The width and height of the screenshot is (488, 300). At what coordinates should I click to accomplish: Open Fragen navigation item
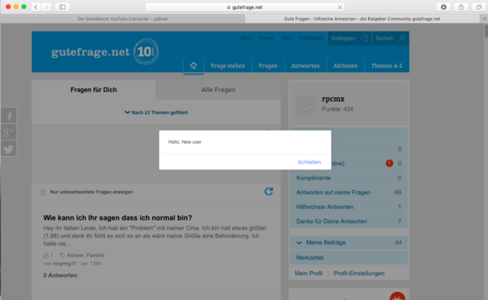click(268, 65)
